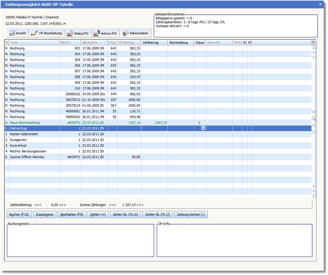Close the Zahlungsausgleich dialog window

(321, 4)
